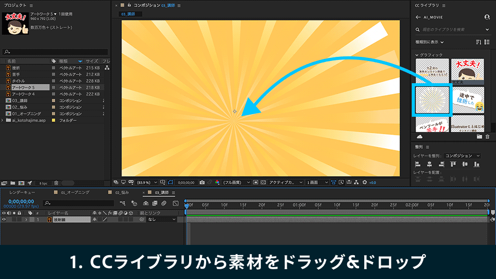The image size is (496, 279).
Task: Go back from AI_MOVIE library
Action: pos(418,17)
